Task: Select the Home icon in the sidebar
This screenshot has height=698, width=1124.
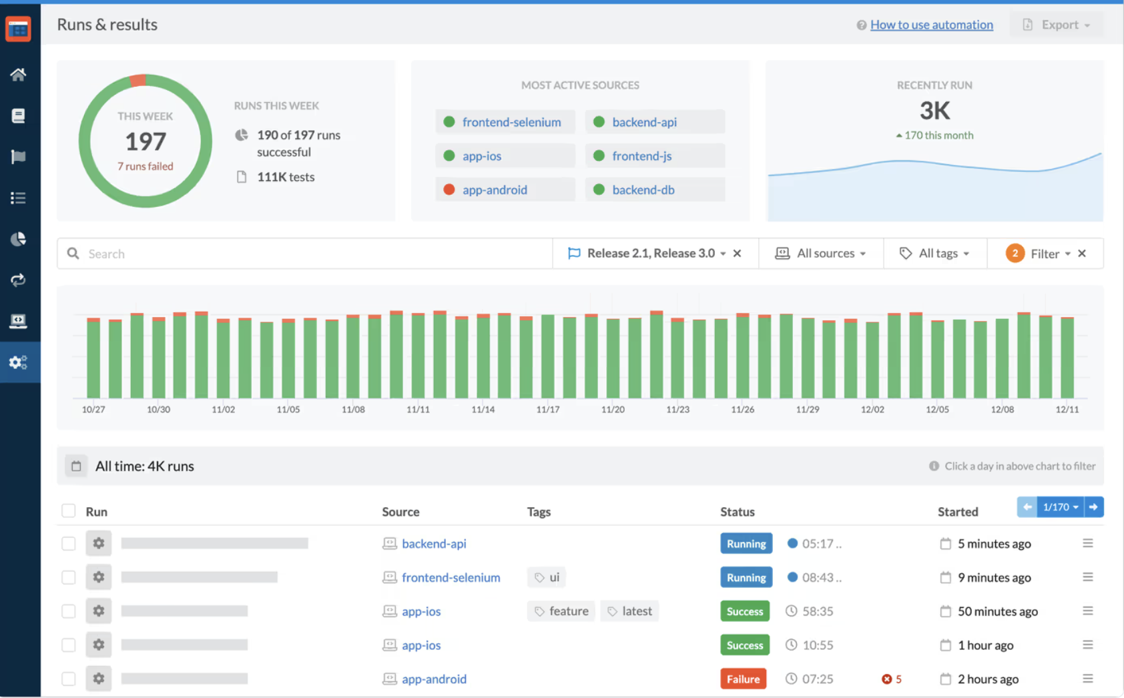Action: pyautogui.click(x=18, y=74)
